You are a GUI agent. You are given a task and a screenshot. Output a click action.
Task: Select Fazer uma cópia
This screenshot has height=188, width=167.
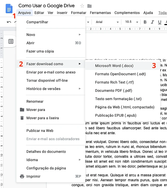click(51, 51)
